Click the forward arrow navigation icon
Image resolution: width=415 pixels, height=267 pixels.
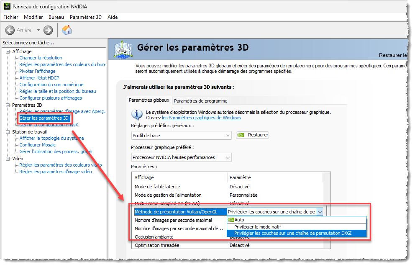48,30
